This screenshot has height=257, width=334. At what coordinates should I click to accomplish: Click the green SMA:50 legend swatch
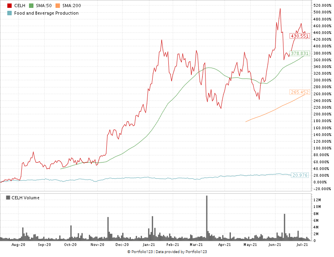pyautogui.click(x=31, y=6)
